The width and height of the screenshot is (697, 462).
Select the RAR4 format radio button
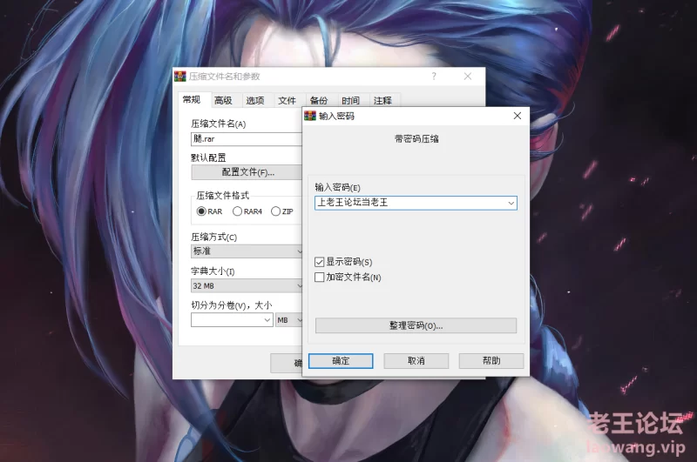tap(237, 211)
